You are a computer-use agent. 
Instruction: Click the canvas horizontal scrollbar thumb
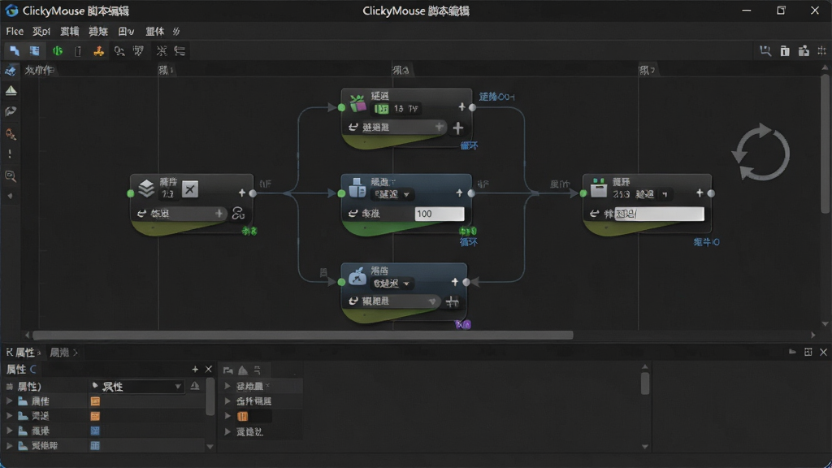[303, 336]
